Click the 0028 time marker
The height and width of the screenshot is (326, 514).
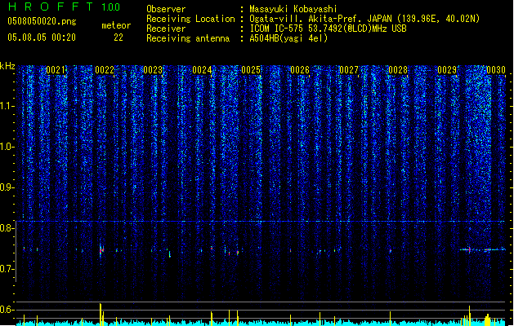[398, 70]
